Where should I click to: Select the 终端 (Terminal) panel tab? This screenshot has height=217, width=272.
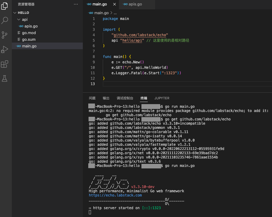coord(144,98)
